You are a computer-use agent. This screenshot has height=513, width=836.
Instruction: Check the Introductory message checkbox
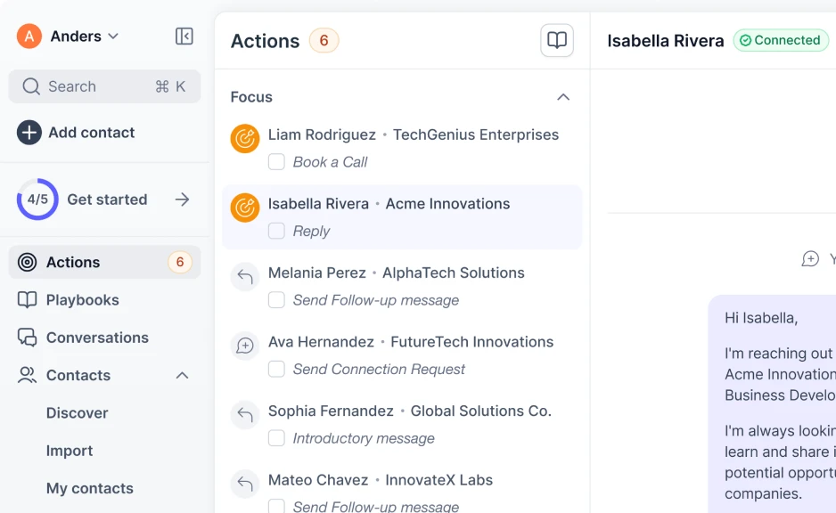(x=276, y=438)
